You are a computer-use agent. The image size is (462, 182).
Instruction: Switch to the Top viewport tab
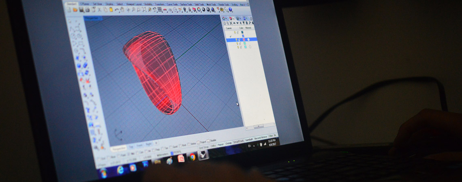pyautogui.click(x=131, y=147)
